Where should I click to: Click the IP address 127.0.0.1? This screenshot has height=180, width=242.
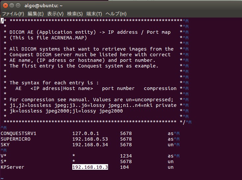(86, 133)
